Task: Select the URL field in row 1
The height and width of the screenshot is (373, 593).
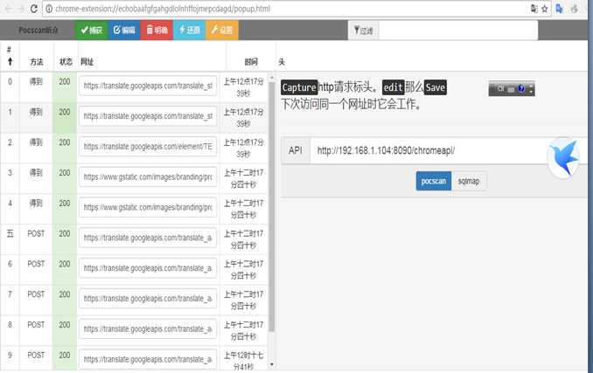Action: click(x=148, y=116)
